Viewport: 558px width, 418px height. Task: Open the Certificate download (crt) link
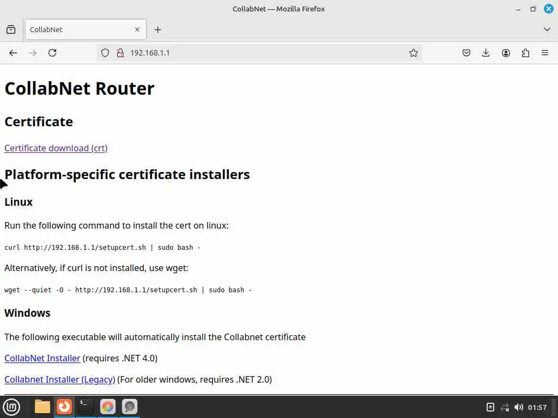click(56, 148)
